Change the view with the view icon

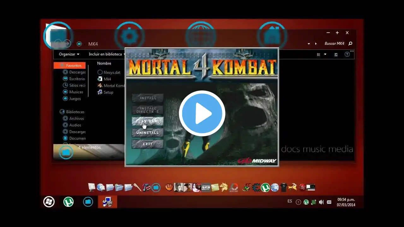(x=318, y=55)
